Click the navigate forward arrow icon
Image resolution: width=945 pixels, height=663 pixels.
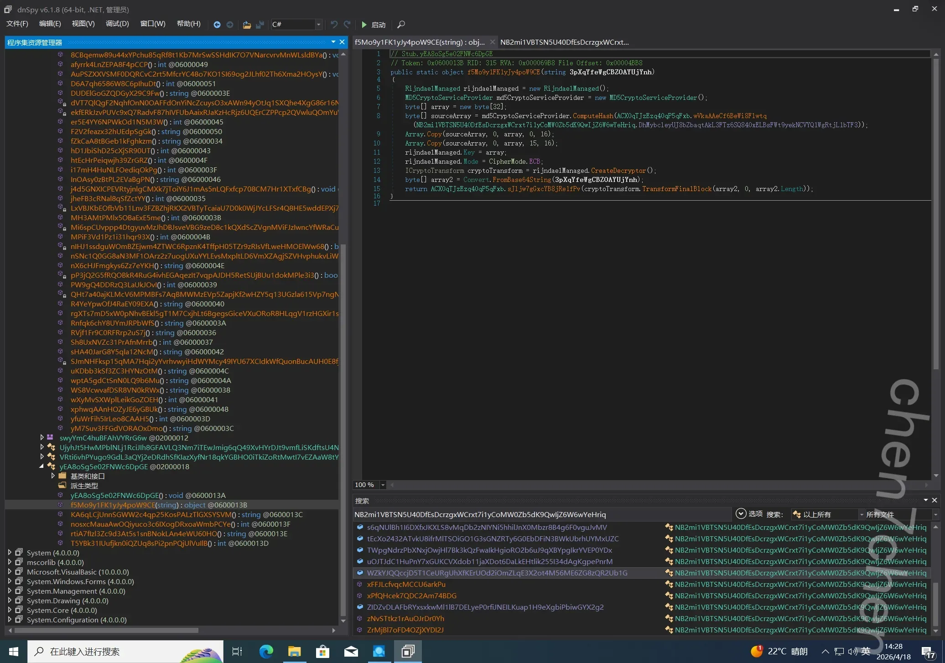click(x=230, y=25)
